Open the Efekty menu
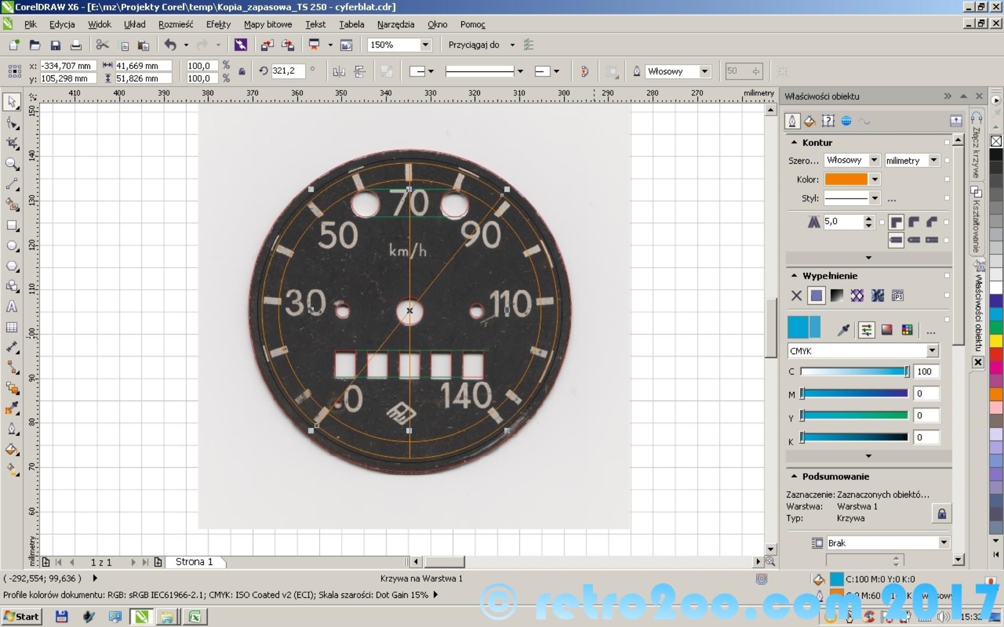The width and height of the screenshot is (1004, 627). tap(218, 24)
